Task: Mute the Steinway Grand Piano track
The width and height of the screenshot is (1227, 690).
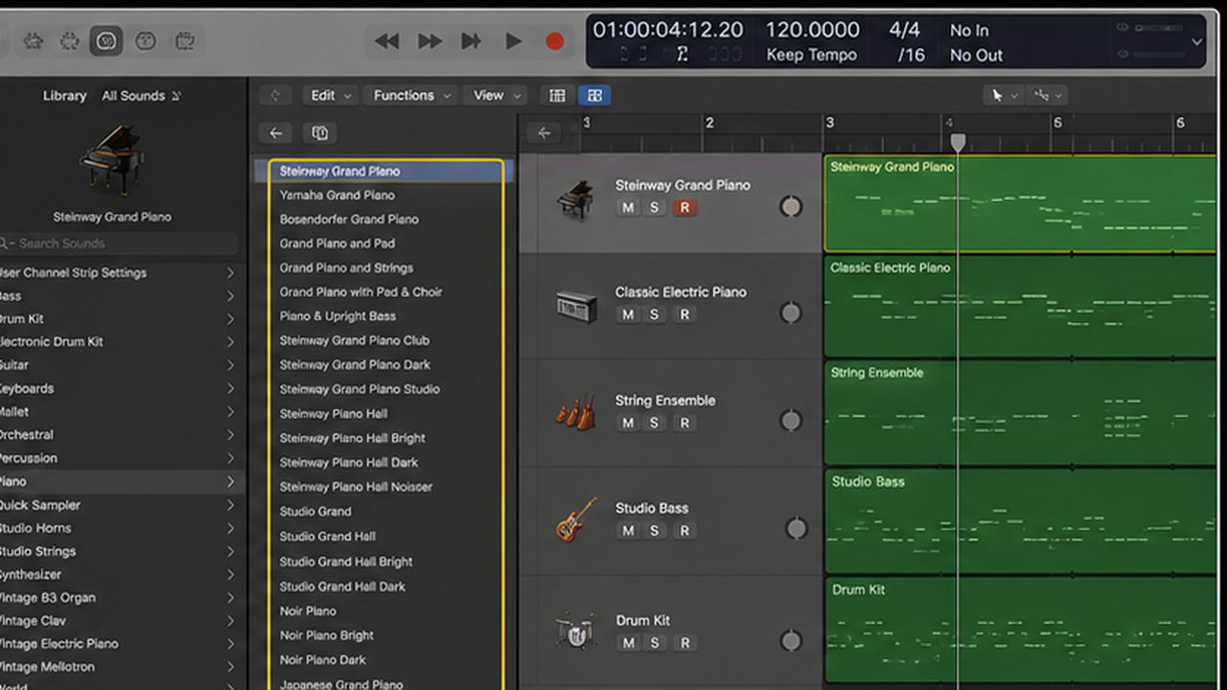Action: pos(628,208)
